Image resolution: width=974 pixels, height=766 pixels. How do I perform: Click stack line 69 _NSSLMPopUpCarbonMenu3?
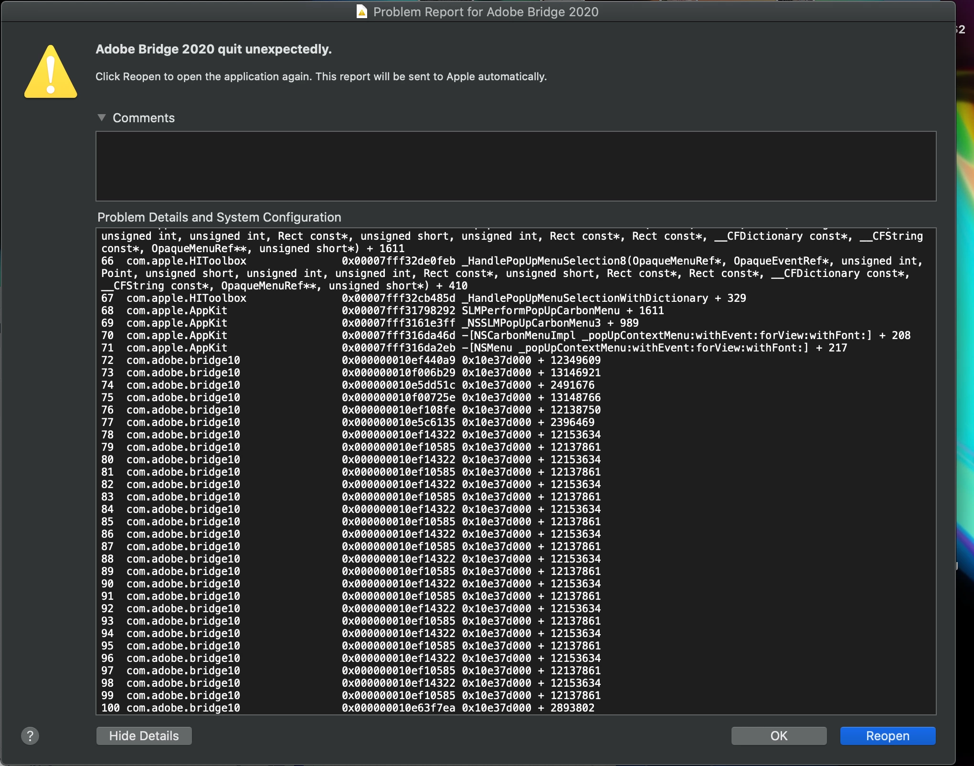pos(531,323)
